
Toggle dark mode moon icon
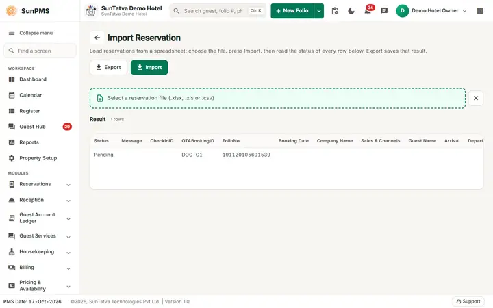point(351,11)
